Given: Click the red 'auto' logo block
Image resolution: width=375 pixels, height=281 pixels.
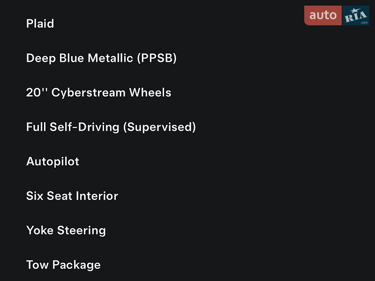Looking at the screenshot, I should point(323,15).
